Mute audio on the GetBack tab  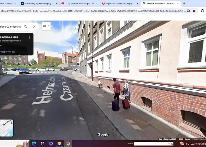pyautogui.click(x=93, y=4)
